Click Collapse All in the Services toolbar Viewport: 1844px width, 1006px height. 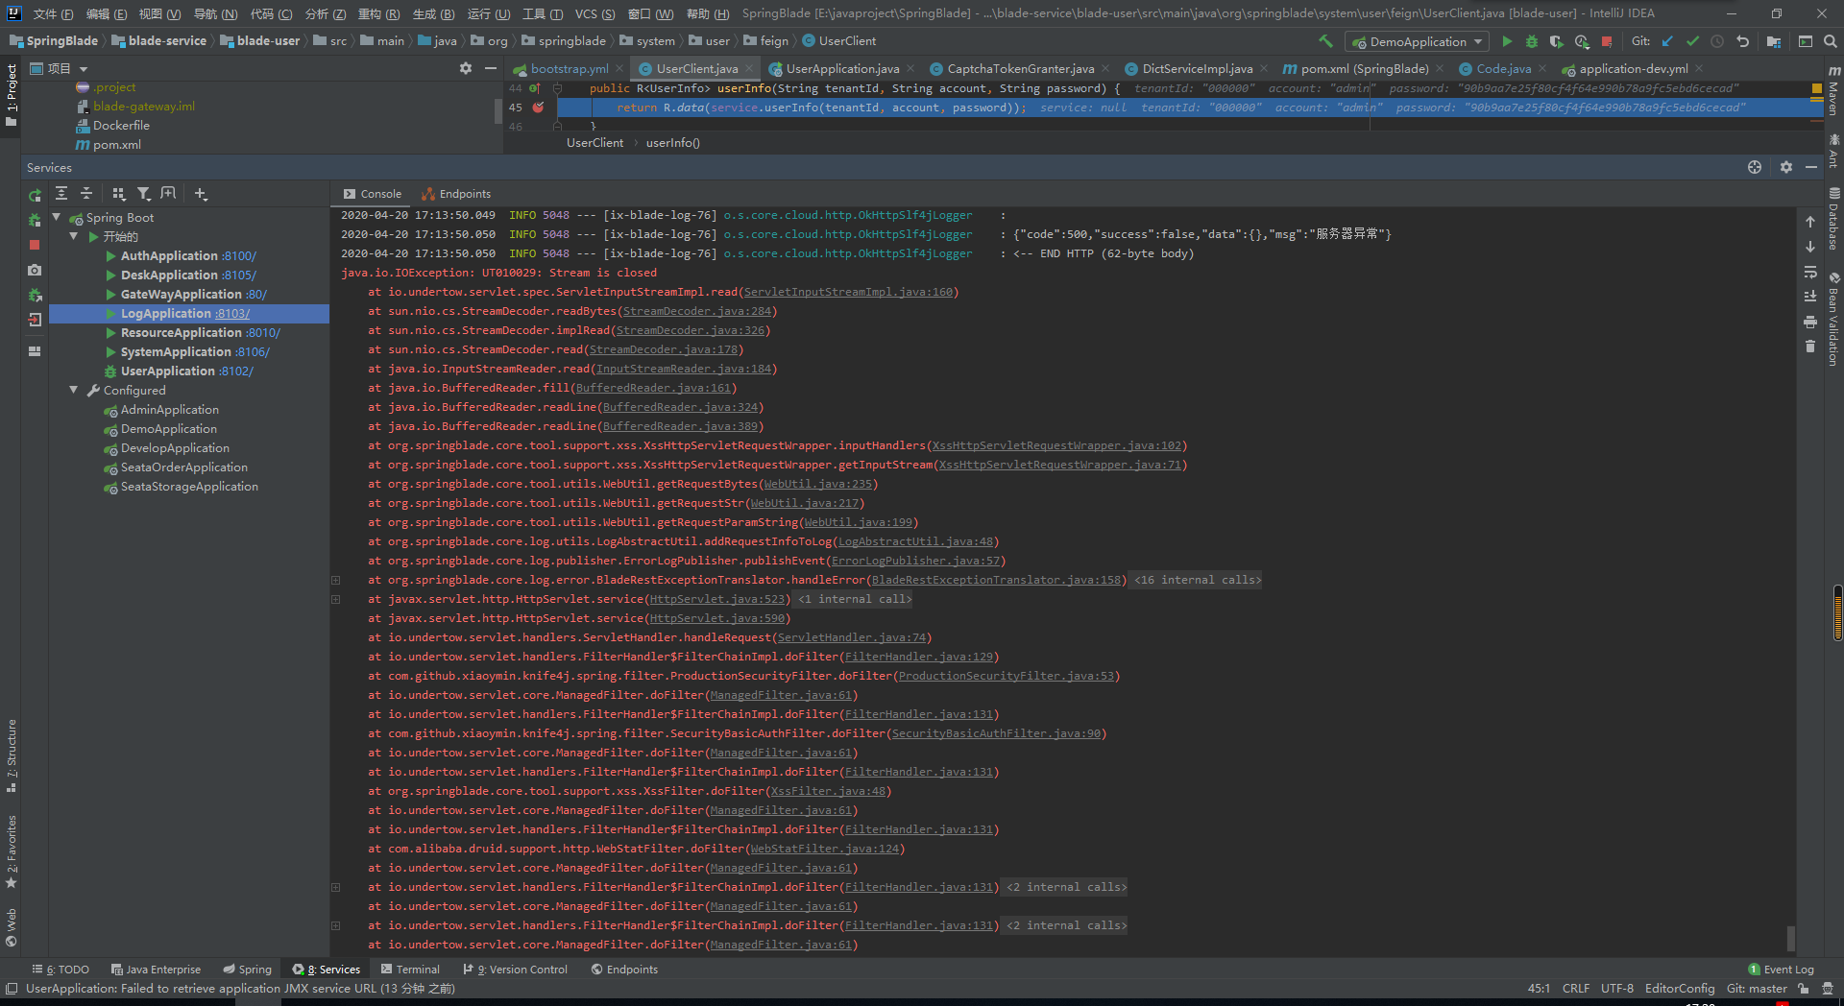(86, 194)
